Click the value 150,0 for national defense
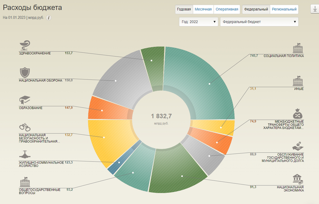The width and height of the screenshot is (319, 204). point(69,81)
